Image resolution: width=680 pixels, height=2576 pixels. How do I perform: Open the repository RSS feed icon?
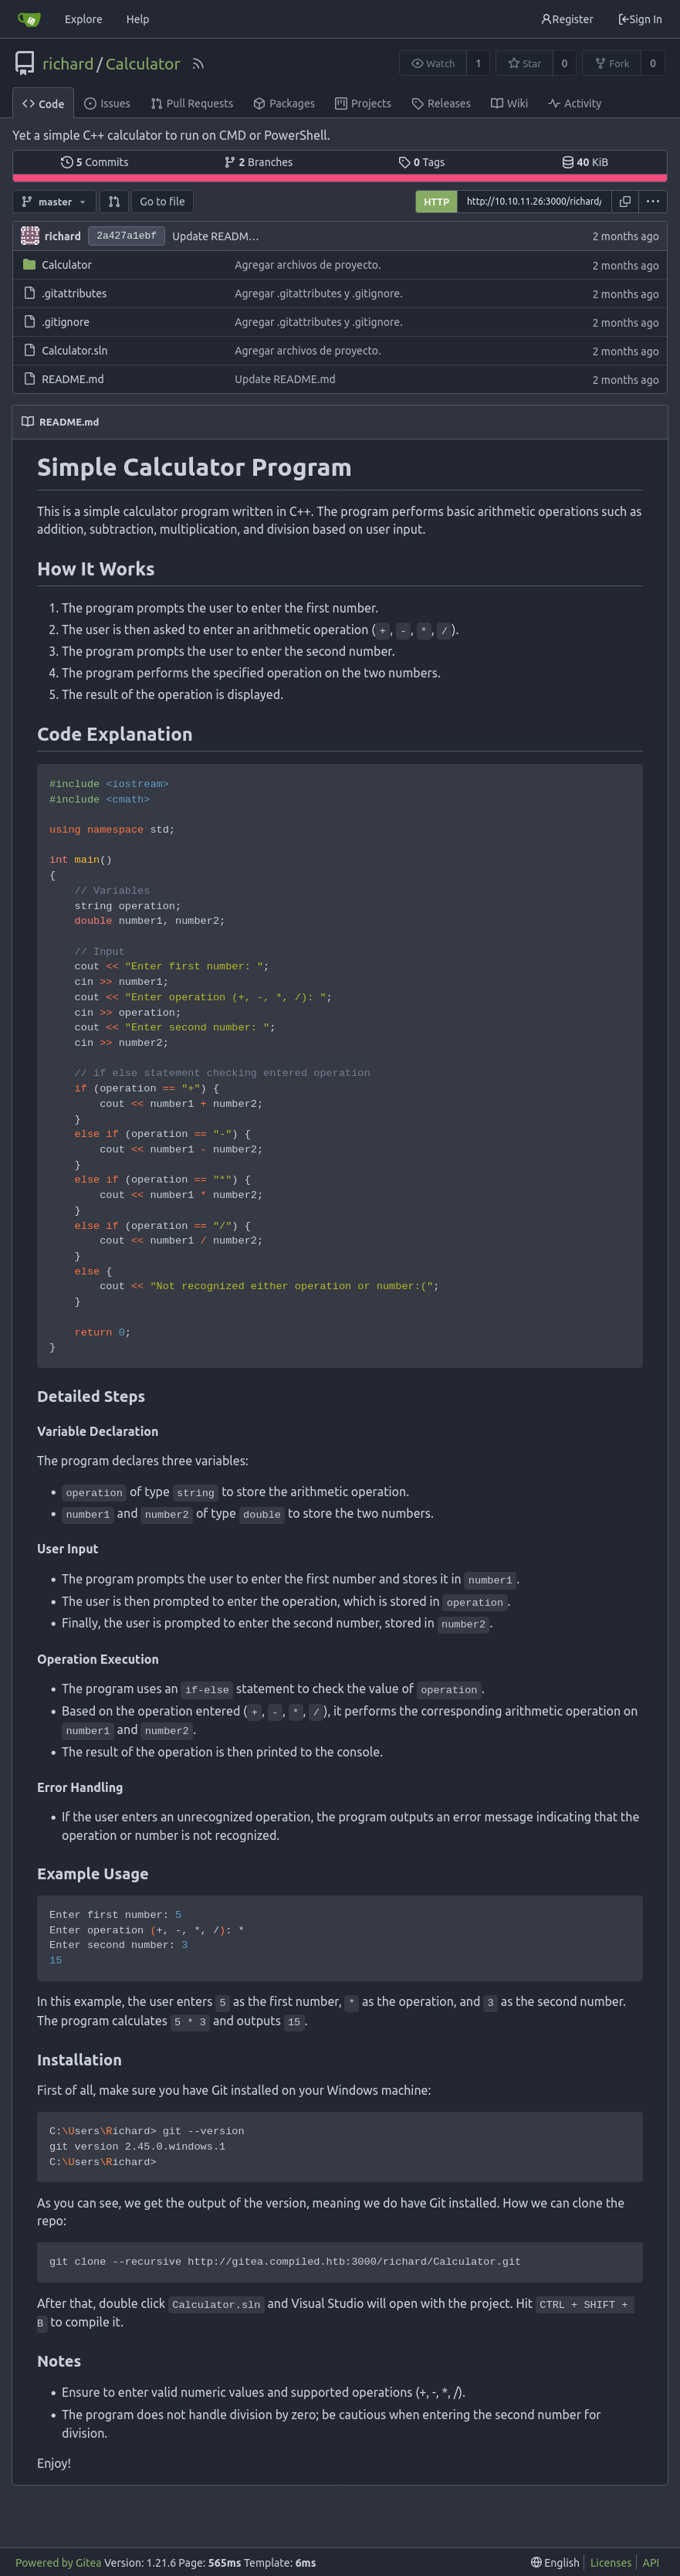click(198, 64)
